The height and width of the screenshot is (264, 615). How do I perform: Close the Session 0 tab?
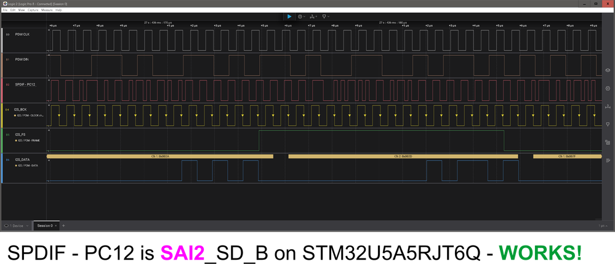point(55,226)
